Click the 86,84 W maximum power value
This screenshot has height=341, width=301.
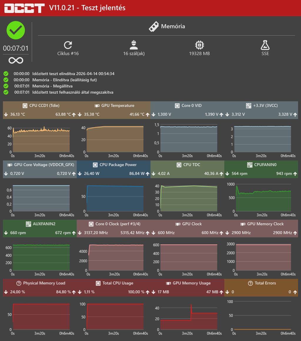[137, 174]
